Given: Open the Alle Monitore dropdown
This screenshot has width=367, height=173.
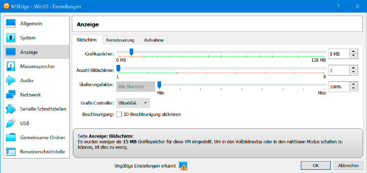Looking at the screenshot, I should pyautogui.click(x=136, y=86).
